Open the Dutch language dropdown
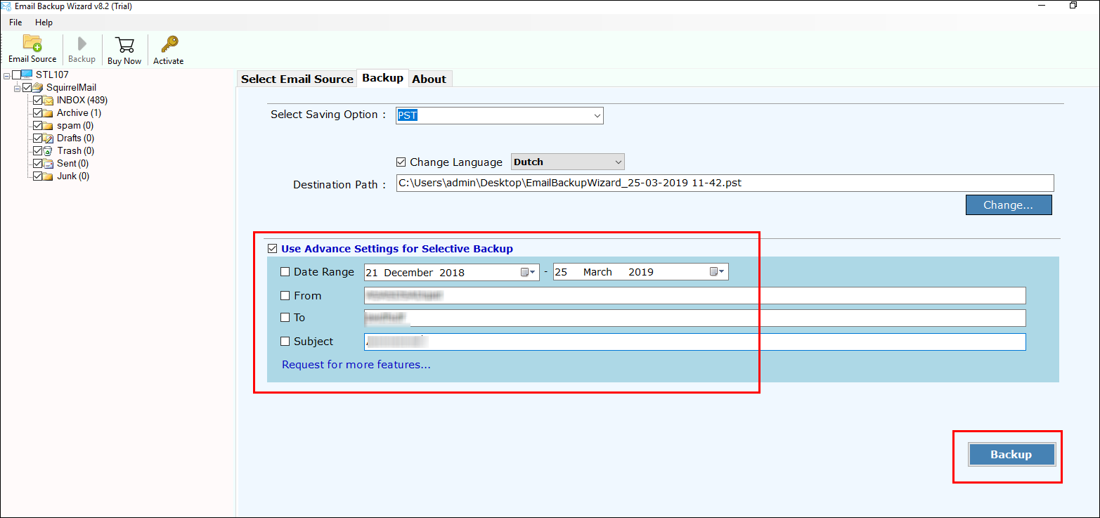1100x518 pixels. click(568, 162)
